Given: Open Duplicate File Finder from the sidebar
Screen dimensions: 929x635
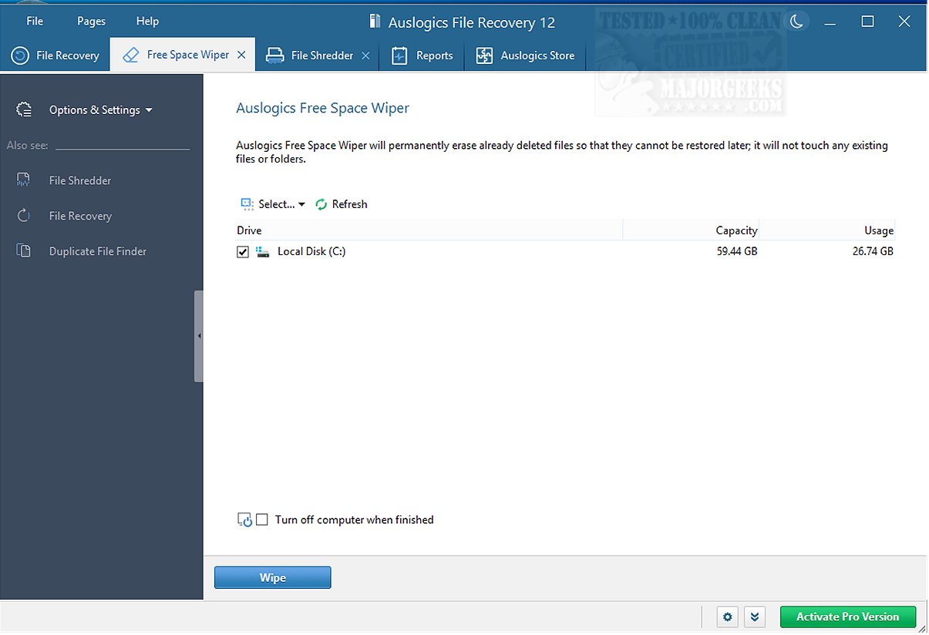Looking at the screenshot, I should pos(98,251).
